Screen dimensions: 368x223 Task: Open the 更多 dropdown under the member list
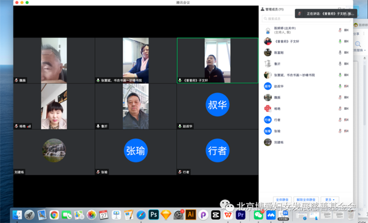tap(330, 200)
